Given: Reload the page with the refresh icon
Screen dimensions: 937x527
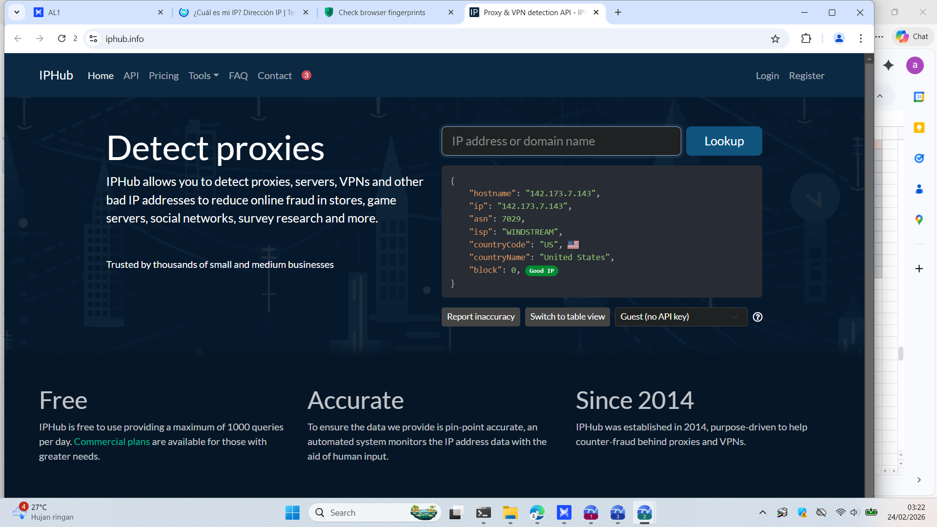Looking at the screenshot, I should coord(61,39).
